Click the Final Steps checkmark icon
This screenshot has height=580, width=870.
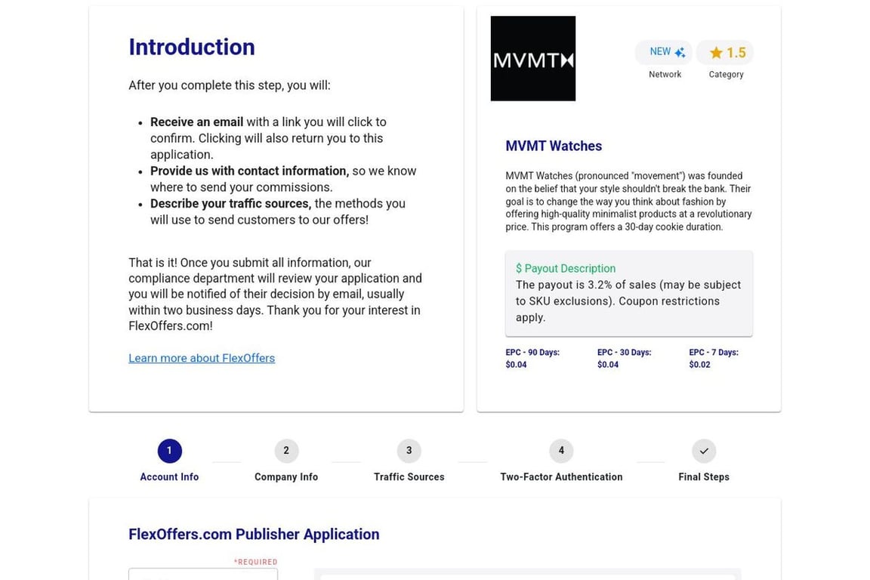click(704, 451)
